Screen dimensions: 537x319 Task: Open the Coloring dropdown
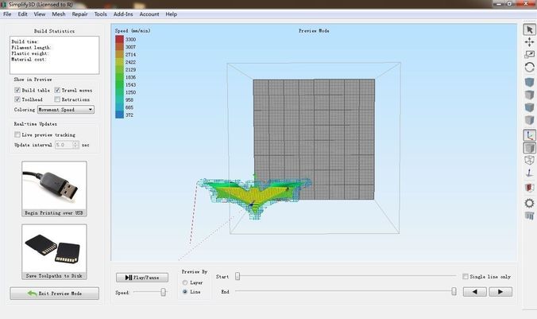[66, 110]
